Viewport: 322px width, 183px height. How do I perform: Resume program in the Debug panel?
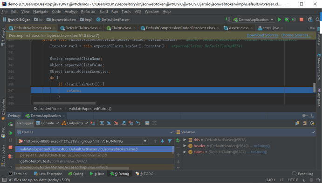tap(10, 133)
